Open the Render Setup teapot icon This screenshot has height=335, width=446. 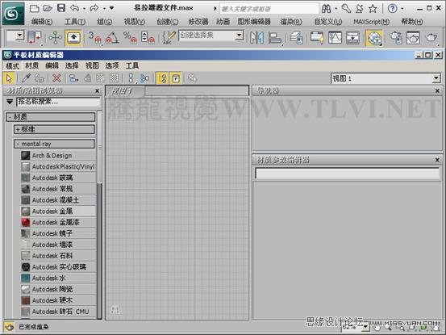[396, 38]
